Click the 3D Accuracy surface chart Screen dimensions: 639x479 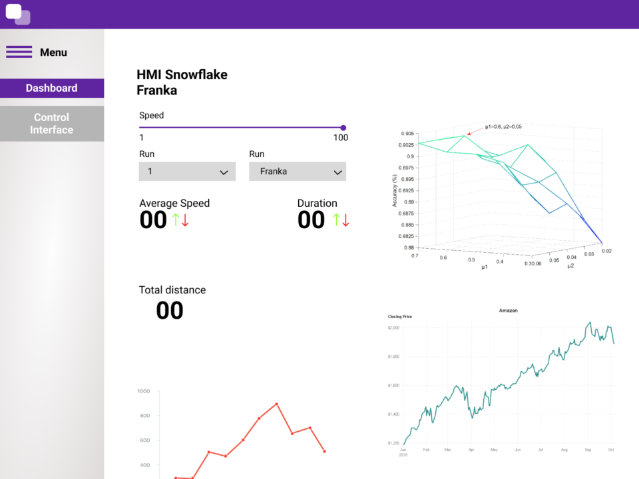point(502,196)
